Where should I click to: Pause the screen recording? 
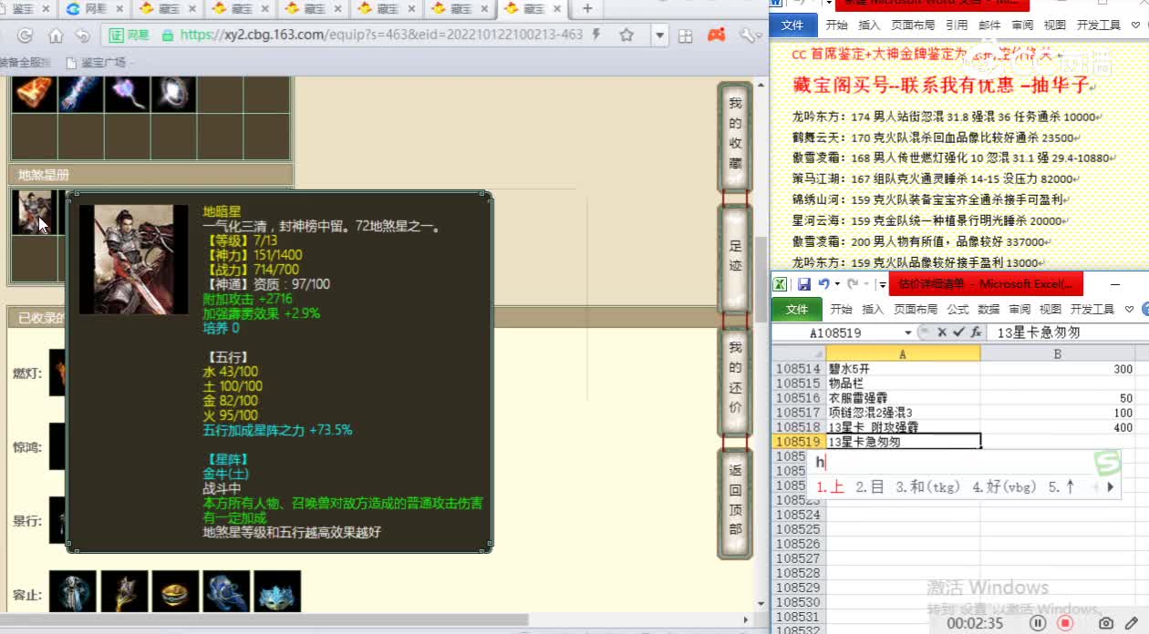point(1038,623)
